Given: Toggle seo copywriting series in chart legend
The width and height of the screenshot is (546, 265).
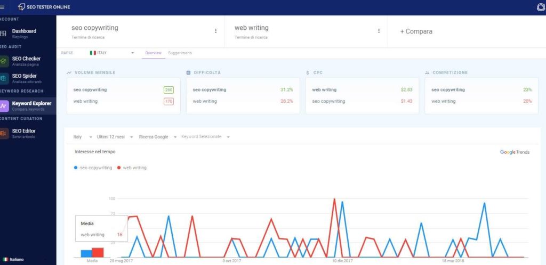Looking at the screenshot, I should coord(93,168).
